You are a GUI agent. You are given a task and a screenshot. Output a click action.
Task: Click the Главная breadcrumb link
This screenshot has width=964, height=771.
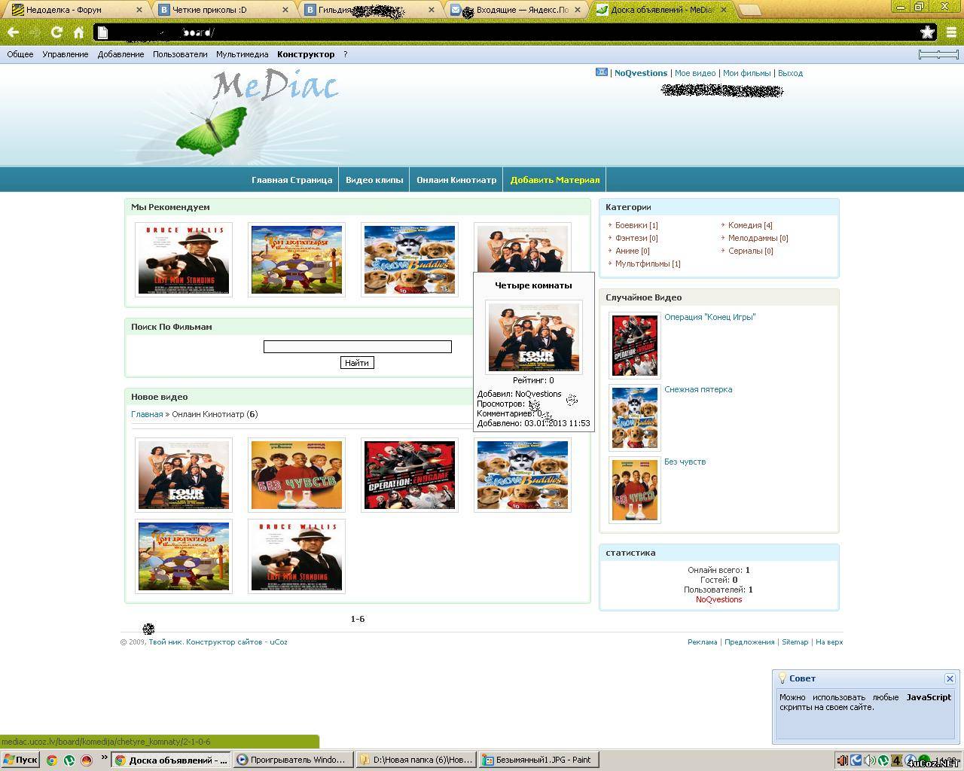(x=147, y=414)
